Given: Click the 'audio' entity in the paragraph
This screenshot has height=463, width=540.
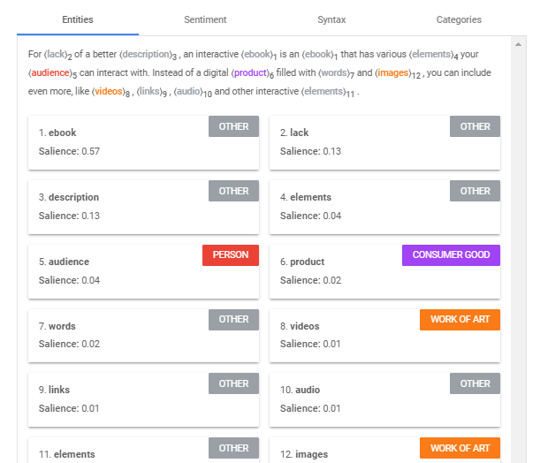Looking at the screenshot, I should click(188, 92).
